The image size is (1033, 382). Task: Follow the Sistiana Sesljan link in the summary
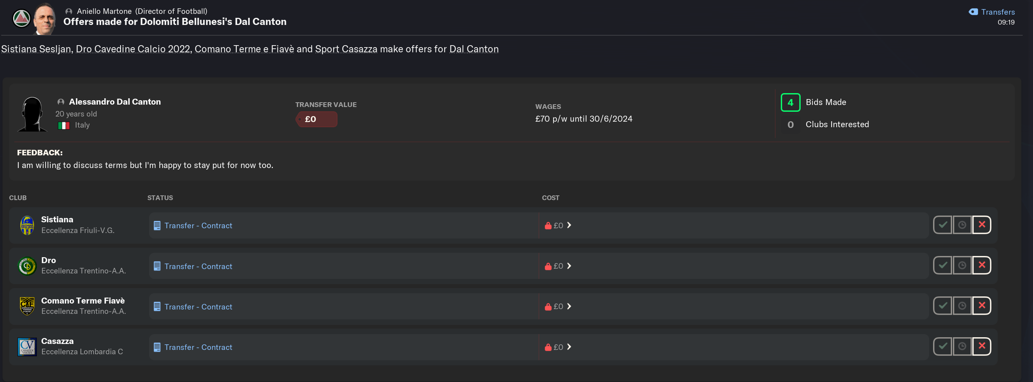point(36,49)
